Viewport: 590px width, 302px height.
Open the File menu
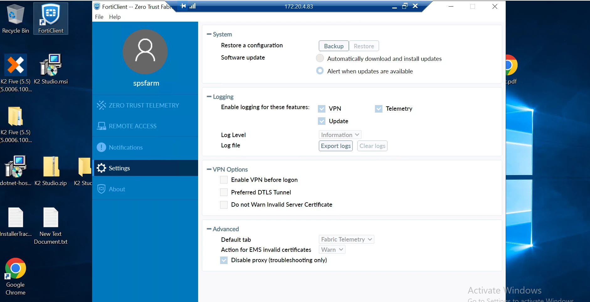tap(99, 17)
